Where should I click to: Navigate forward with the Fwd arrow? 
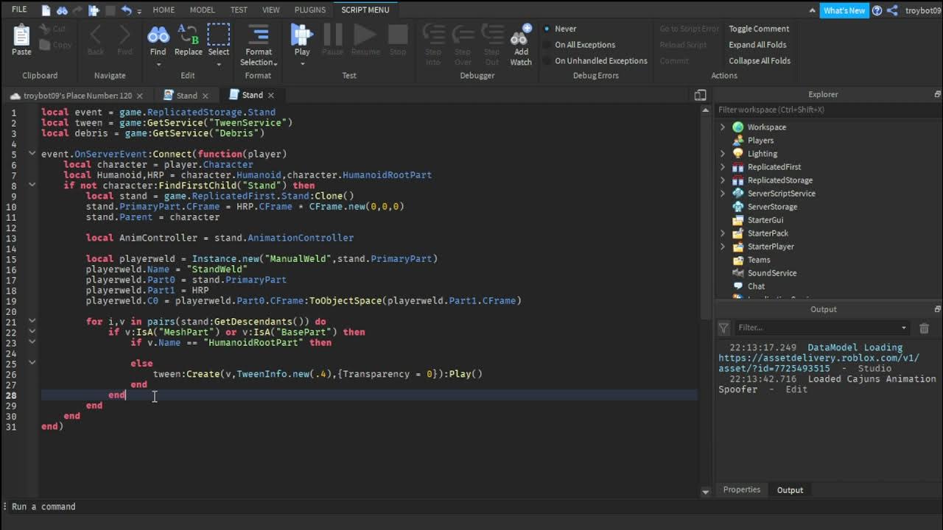pyautogui.click(x=125, y=35)
